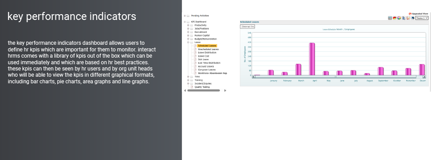Expand the Jobs/Positions folder
This screenshot has height=160, width=431.
(188, 29)
